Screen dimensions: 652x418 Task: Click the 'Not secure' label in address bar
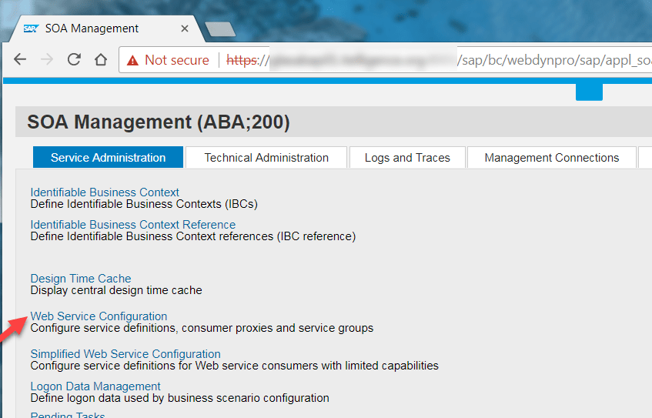177,60
